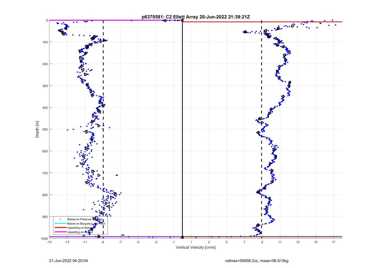Click legend entry 'Upwelling on Ascent'
Screen dimensions: 378x268
pyautogui.click(x=81, y=232)
